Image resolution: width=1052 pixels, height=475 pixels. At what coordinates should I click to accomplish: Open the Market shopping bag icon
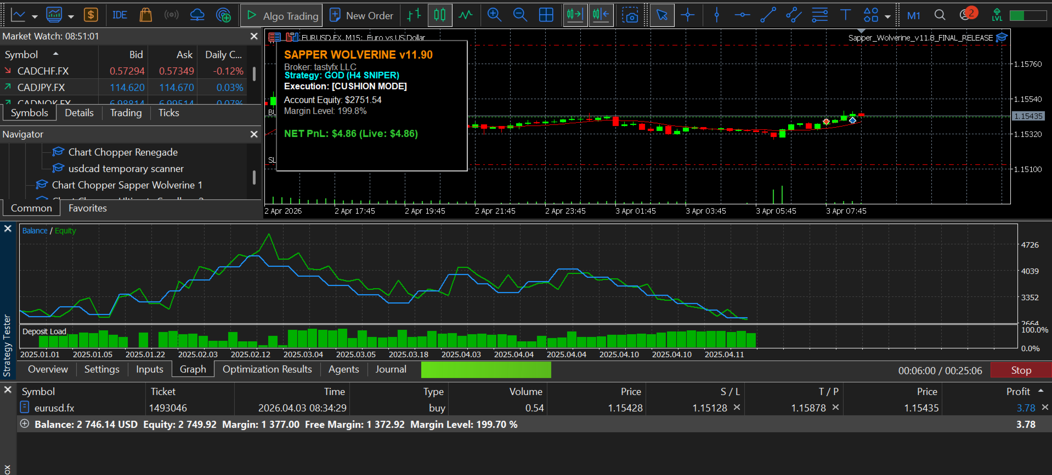tap(145, 15)
